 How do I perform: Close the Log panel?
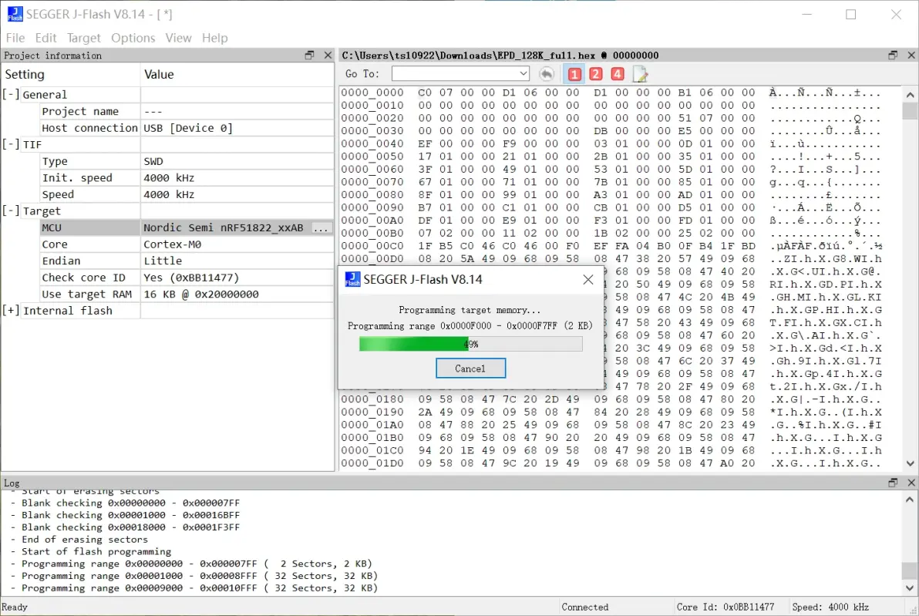[x=911, y=483]
